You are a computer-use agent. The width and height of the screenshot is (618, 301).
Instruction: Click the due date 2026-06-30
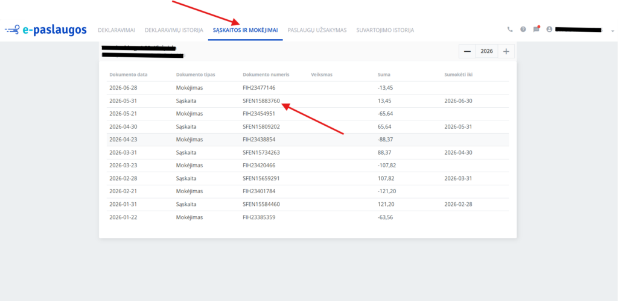(458, 101)
